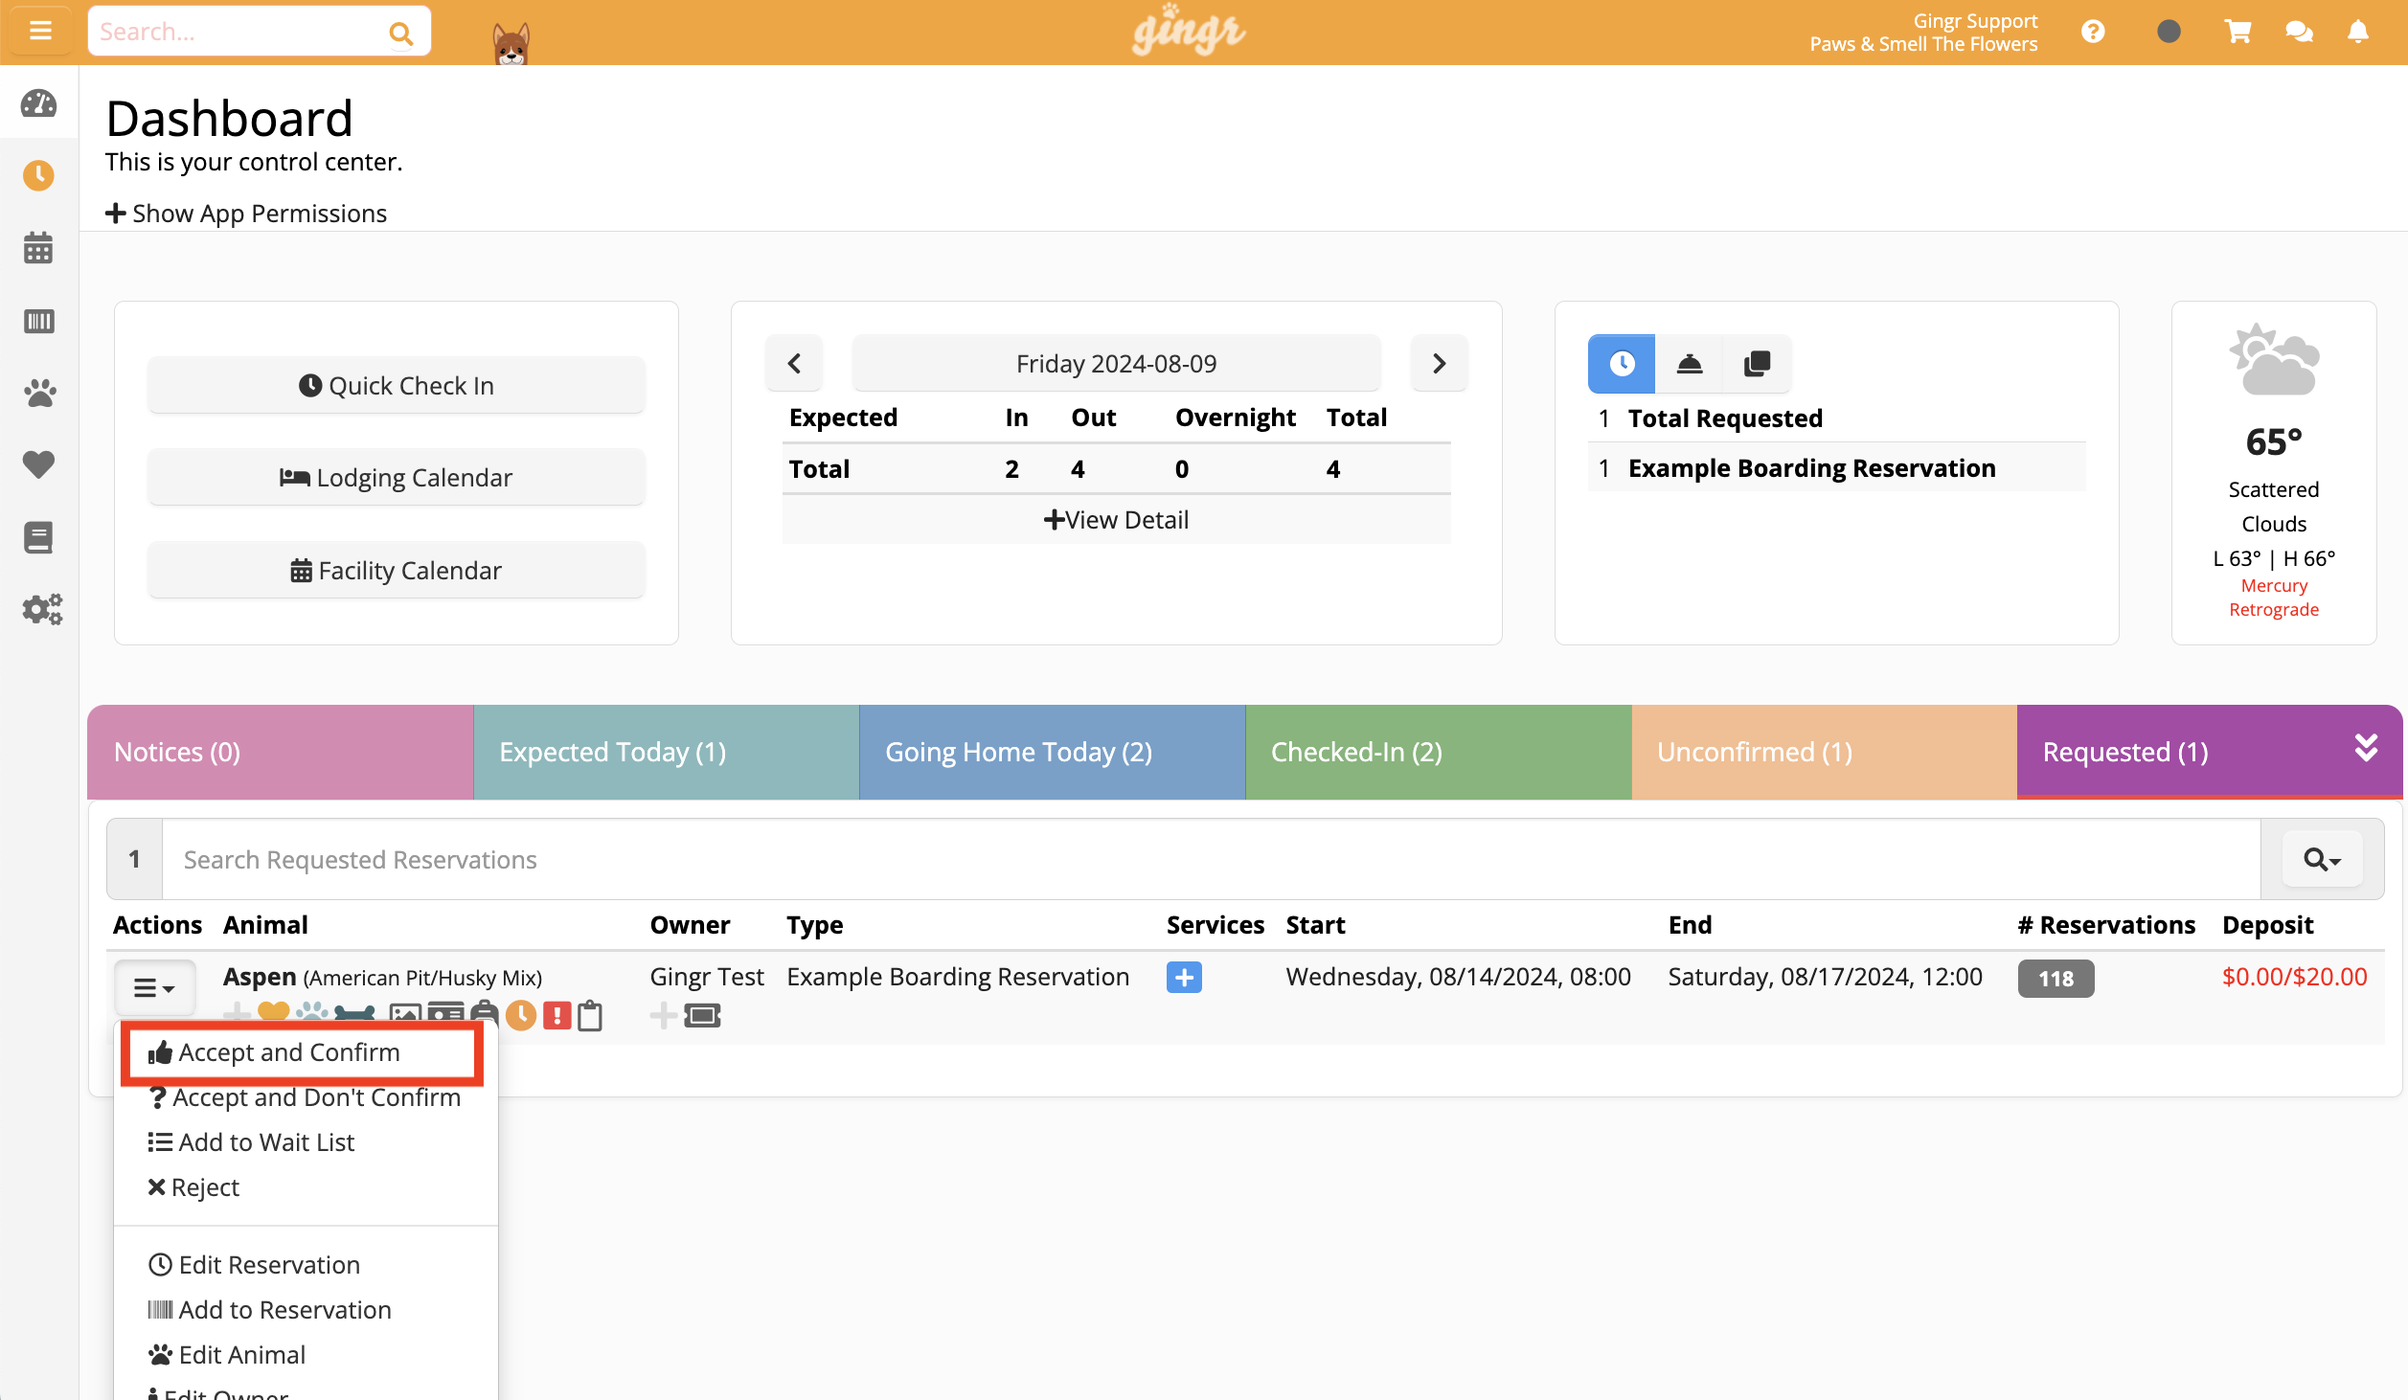Image resolution: width=2408 pixels, height=1400 pixels.
Task: Click the dark circle status icon
Action: click(x=2169, y=32)
